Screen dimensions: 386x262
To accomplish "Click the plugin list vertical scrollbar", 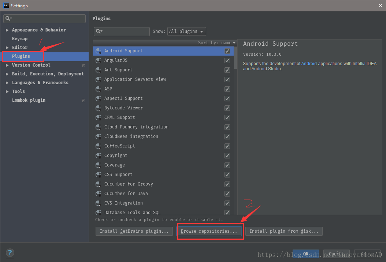I will (235, 58).
